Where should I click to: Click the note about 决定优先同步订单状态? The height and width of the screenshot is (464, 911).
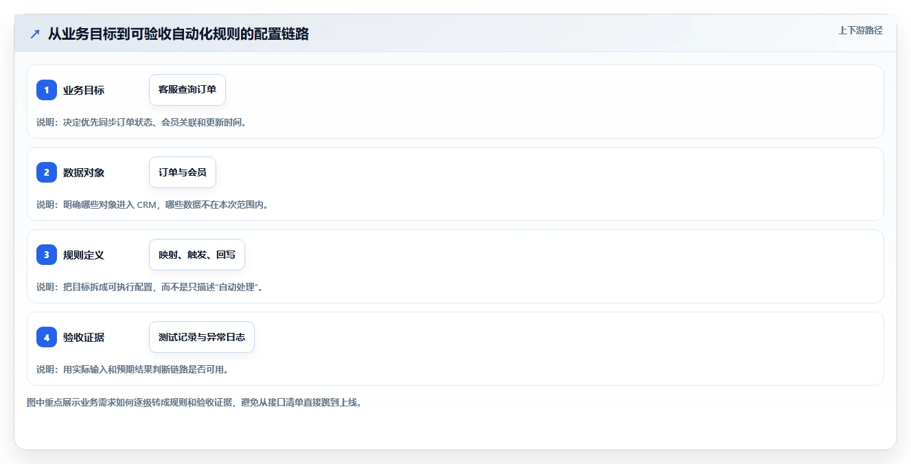tap(141, 122)
